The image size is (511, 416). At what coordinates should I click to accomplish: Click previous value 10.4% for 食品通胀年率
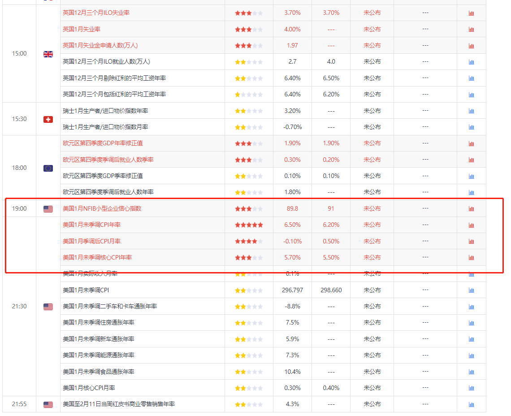(292, 371)
